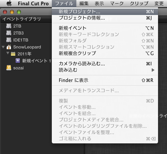Select 新規イベント menu entry

(105, 28)
